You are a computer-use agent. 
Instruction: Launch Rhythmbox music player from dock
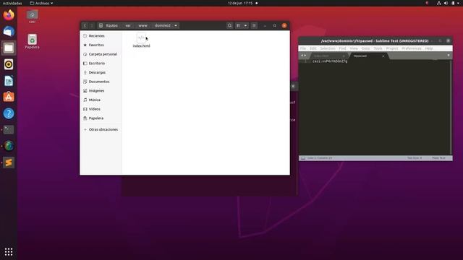[x=9, y=64]
